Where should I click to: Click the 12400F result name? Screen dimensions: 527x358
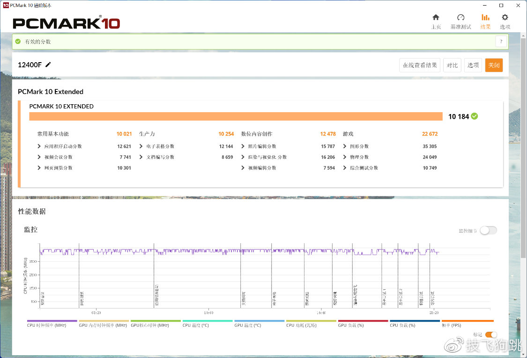[x=30, y=64]
